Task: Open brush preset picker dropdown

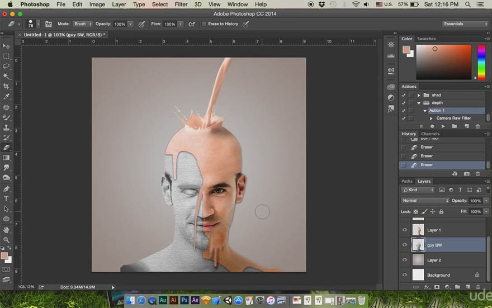Action: pos(38,24)
